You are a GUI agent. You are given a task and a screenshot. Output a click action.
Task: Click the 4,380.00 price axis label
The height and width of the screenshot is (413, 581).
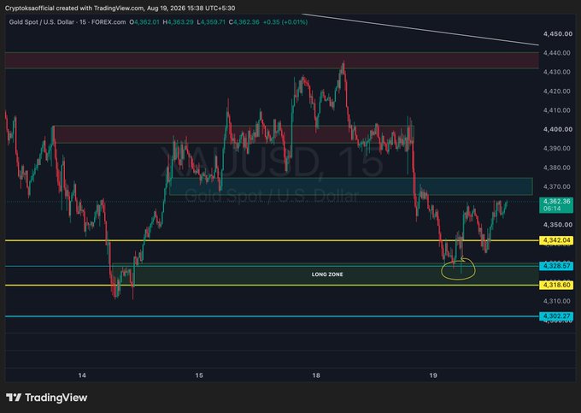556,168
